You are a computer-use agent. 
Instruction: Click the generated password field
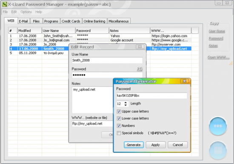coord(151,96)
